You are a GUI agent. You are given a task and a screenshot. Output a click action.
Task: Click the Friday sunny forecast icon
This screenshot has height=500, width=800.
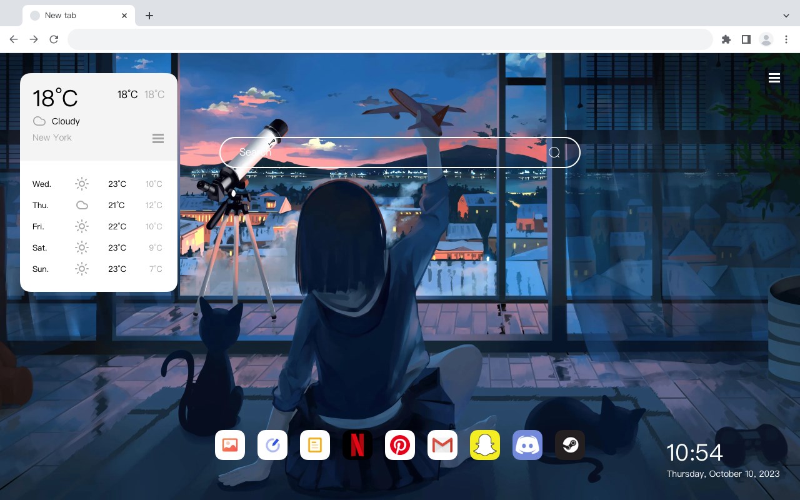82,226
